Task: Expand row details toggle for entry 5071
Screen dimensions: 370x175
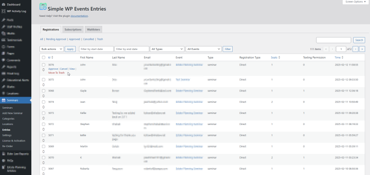Action: coord(43,140)
